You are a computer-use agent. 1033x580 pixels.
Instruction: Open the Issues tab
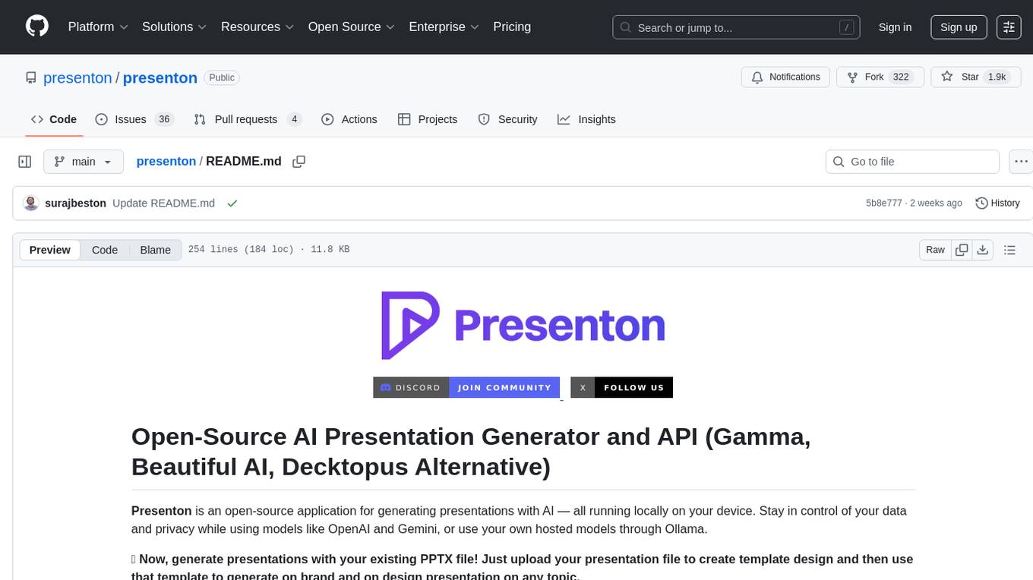pyautogui.click(x=134, y=119)
